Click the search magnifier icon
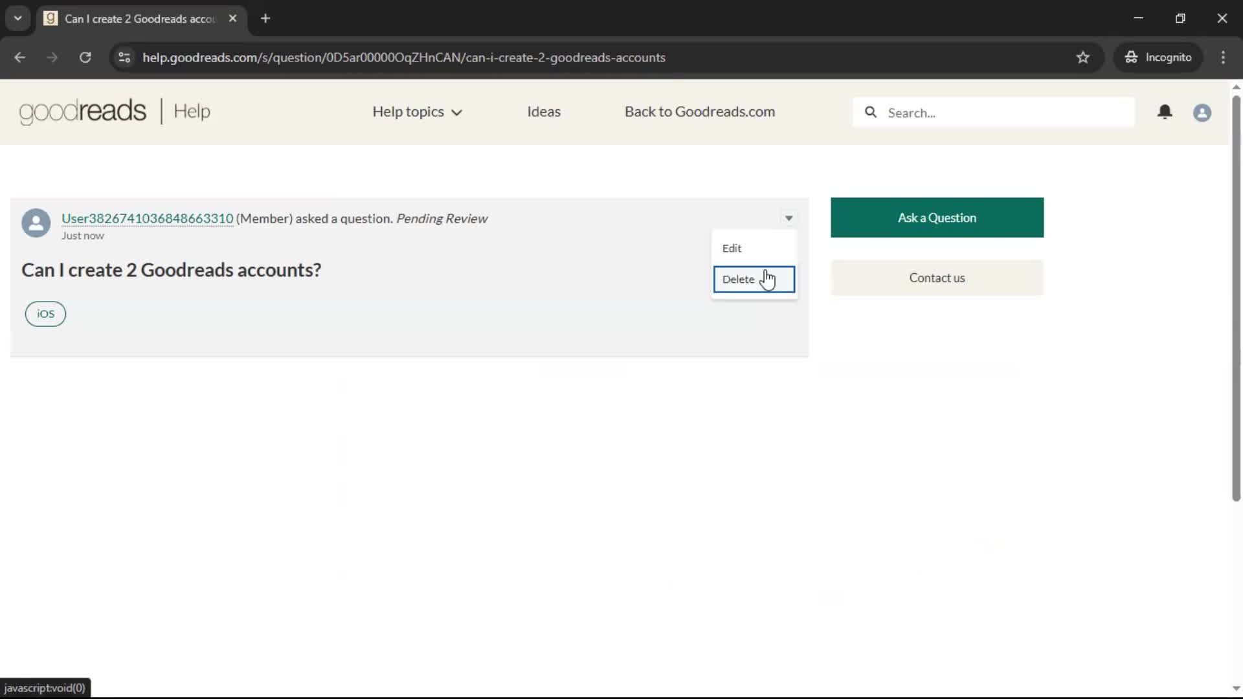Screen dimensions: 1243x699 871,112
